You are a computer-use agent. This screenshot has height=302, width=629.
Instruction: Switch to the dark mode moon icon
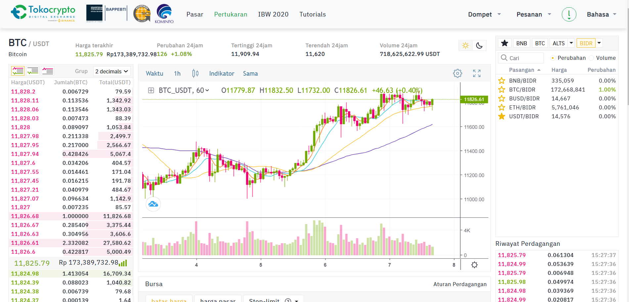coord(479,46)
